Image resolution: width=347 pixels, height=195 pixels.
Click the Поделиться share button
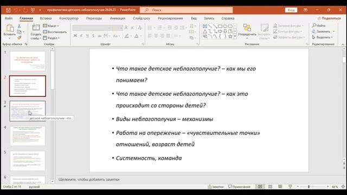pyautogui.click(x=329, y=18)
